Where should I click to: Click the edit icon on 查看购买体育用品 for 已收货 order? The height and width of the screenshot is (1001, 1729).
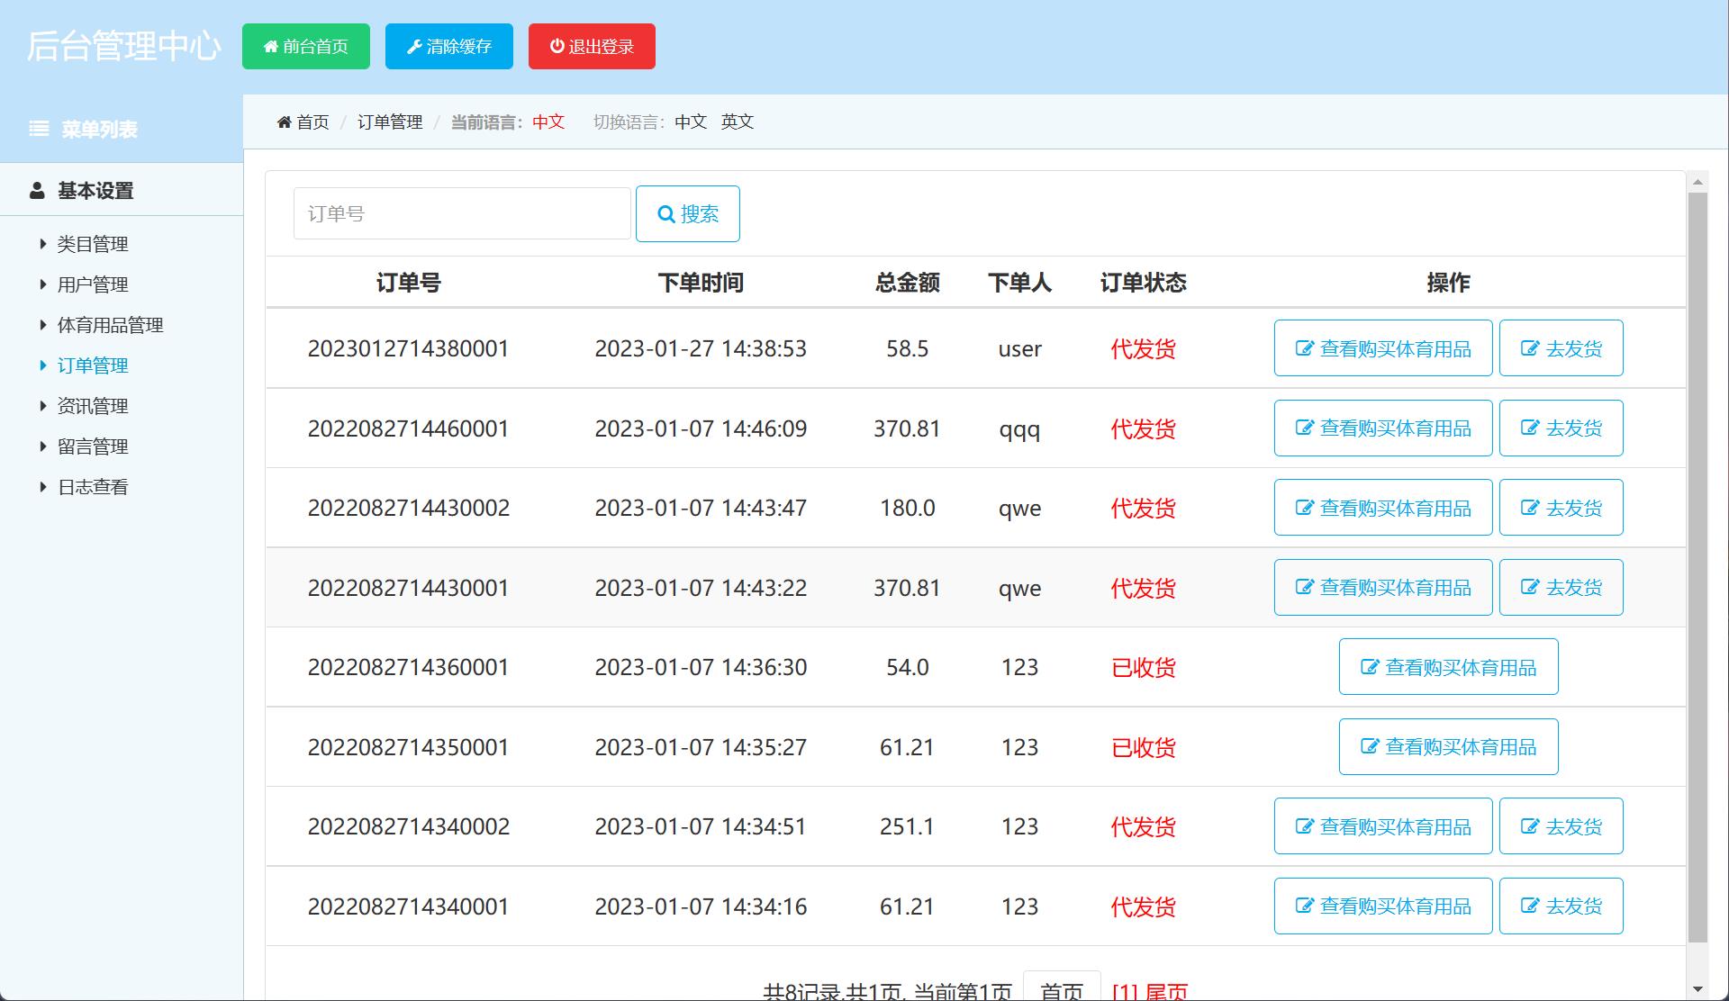(x=1368, y=667)
